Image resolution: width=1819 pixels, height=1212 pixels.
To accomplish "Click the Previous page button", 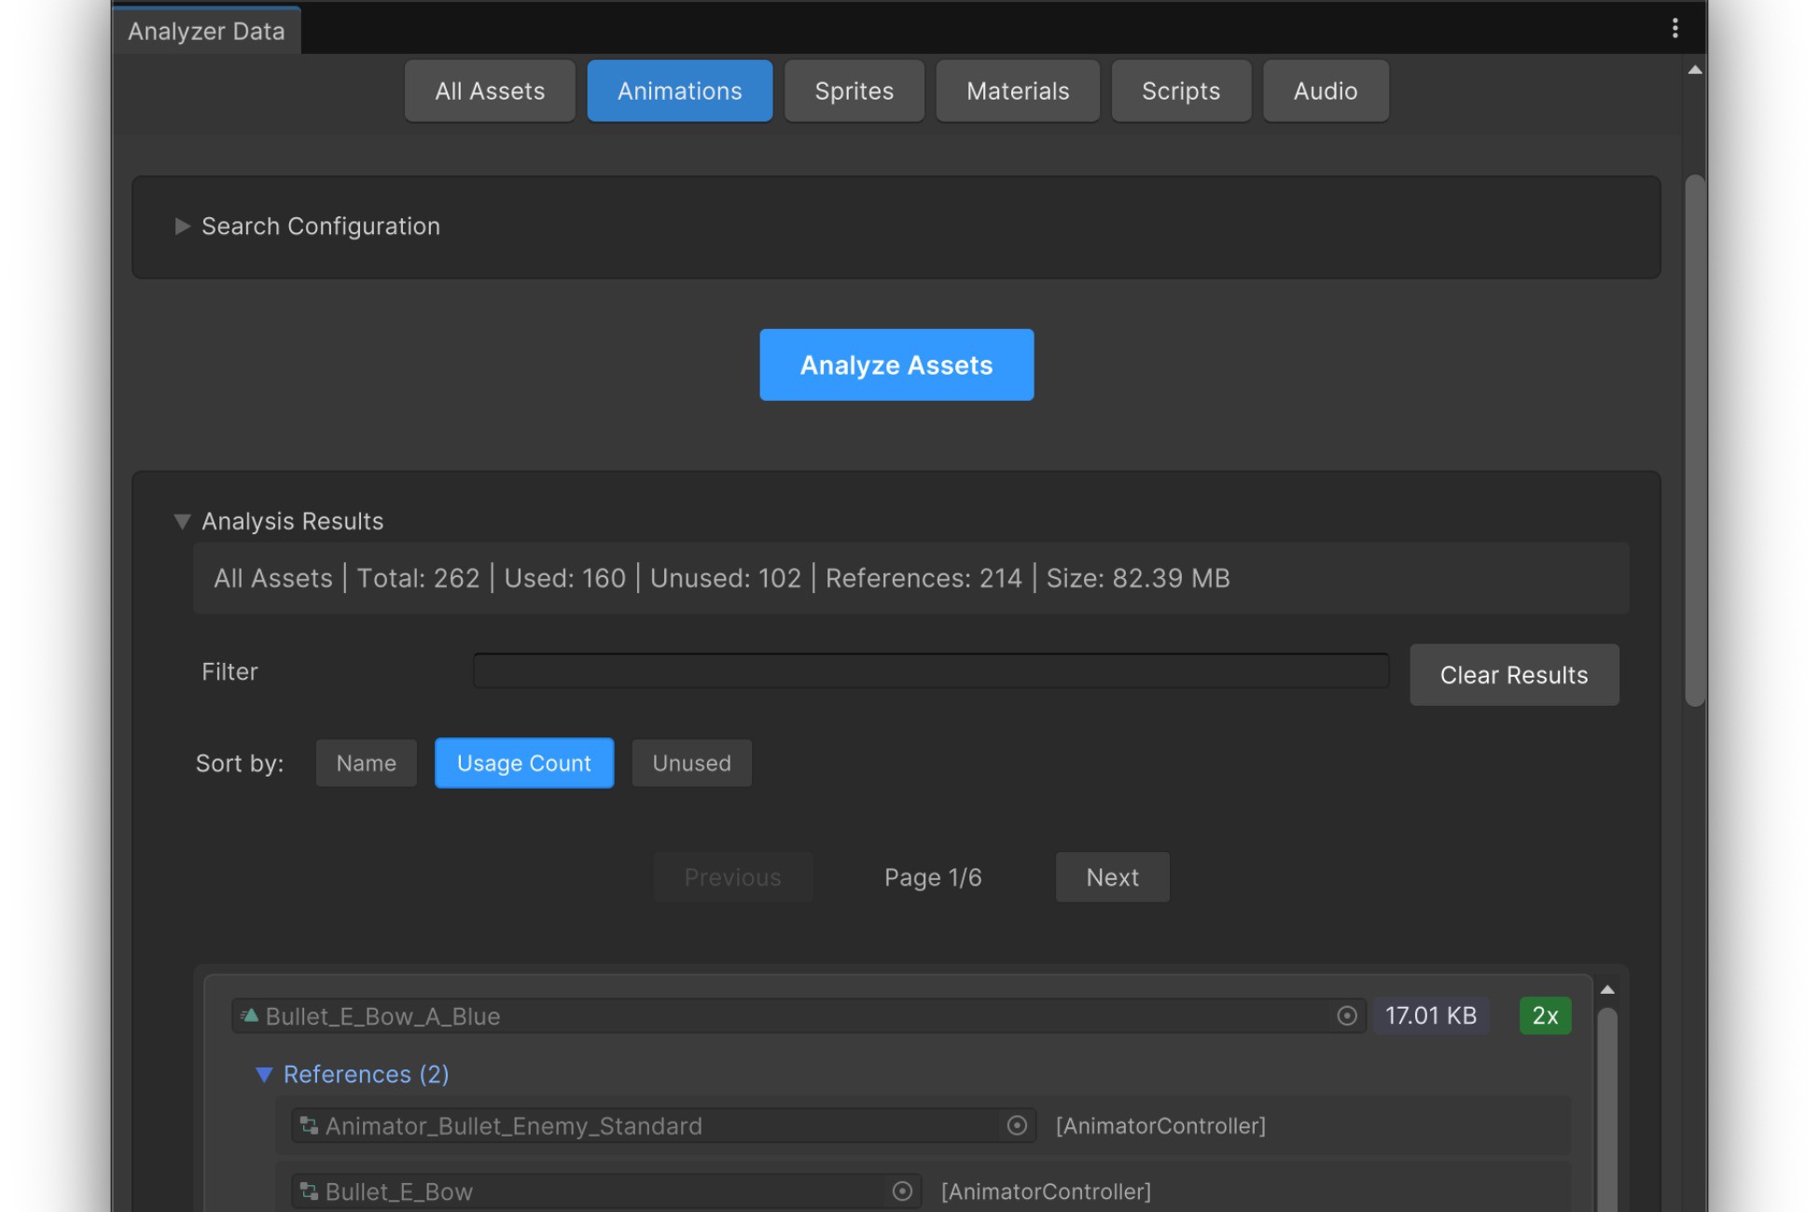I will coord(732,876).
